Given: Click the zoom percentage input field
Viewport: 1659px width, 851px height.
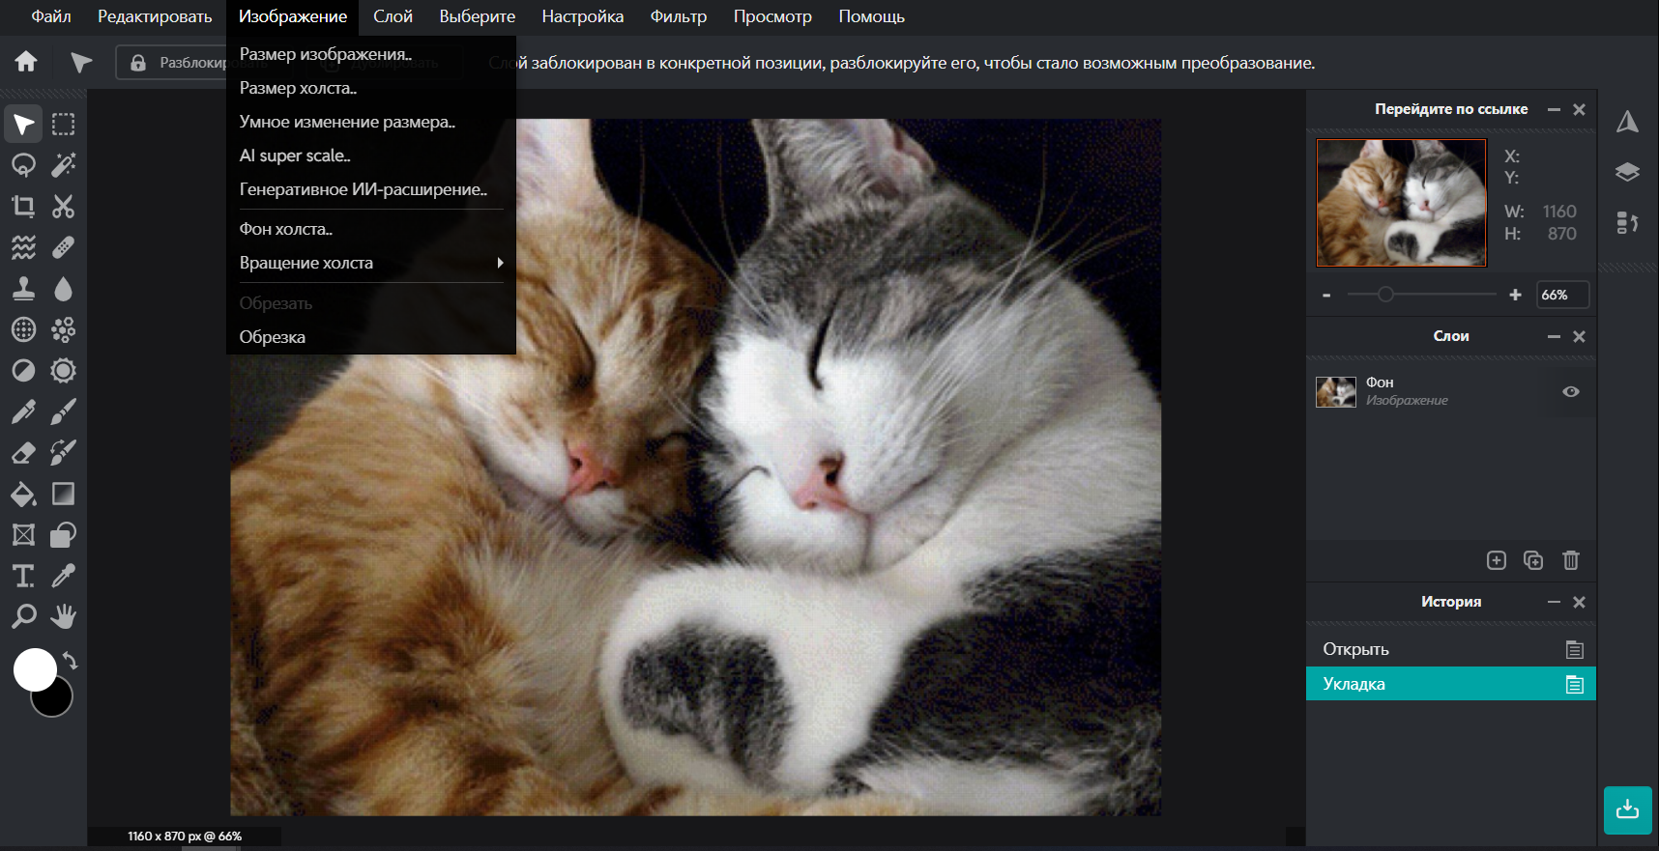Looking at the screenshot, I should (x=1561, y=295).
